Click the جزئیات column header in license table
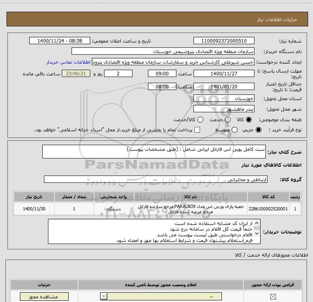The image size is (313, 302). tap(44, 285)
